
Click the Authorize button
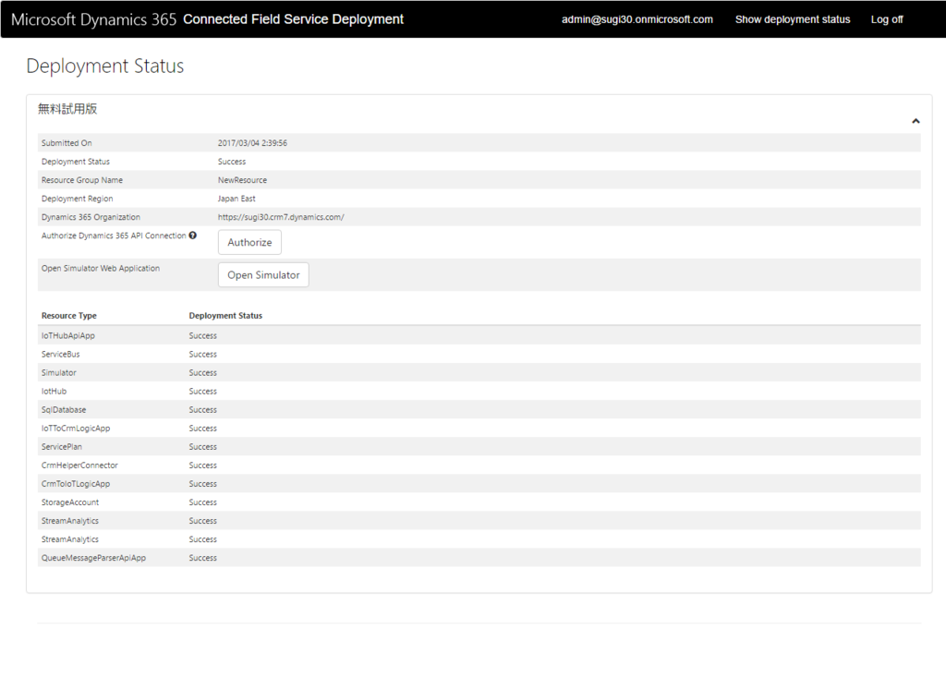[249, 242]
